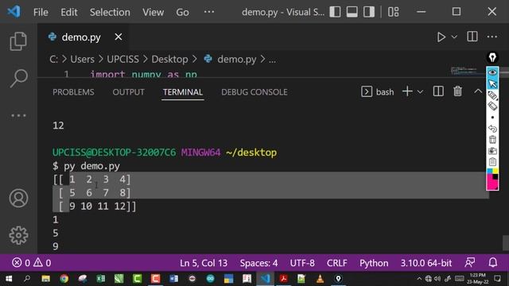Switch to the DEBUG CONSOLE tab
Viewport: 509px width, 286px height.
[x=254, y=92]
